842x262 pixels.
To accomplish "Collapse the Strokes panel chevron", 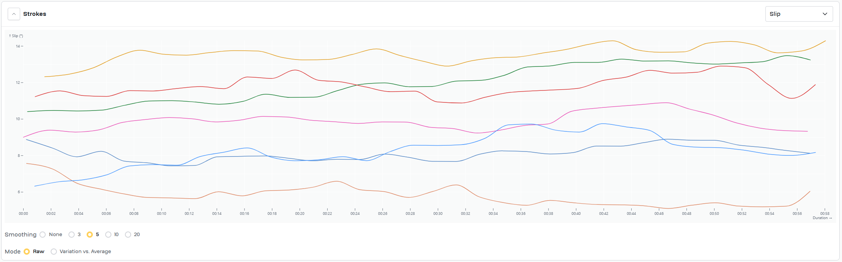I will (x=14, y=14).
